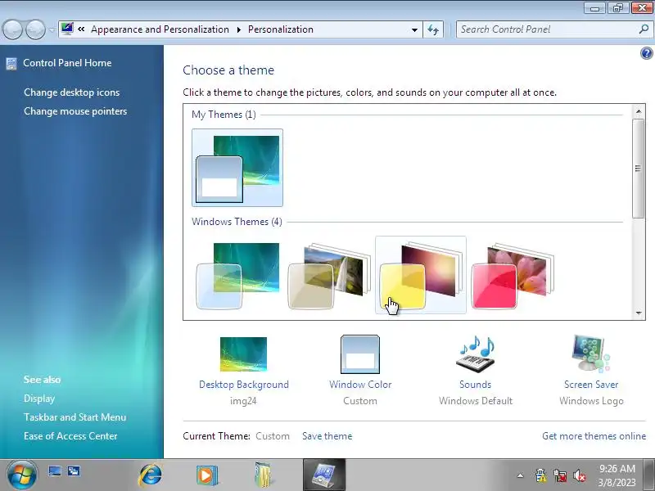Select the custom theme under My Themes

click(x=237, y=168)
